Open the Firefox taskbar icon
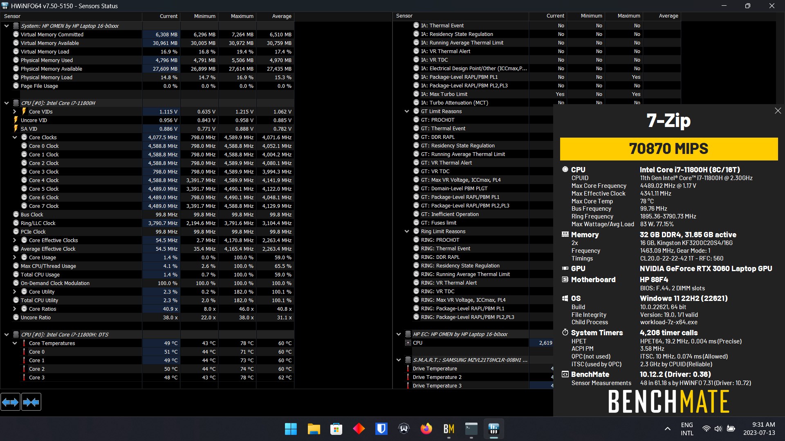Image resolution: width=785 pixels, height=441 pixels. [426, 429]
